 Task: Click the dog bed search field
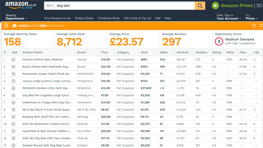coord(125,6)
